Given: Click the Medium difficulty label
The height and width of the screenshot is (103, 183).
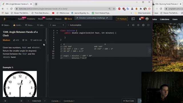Looking at the screenshot, I should coord(6,40).
